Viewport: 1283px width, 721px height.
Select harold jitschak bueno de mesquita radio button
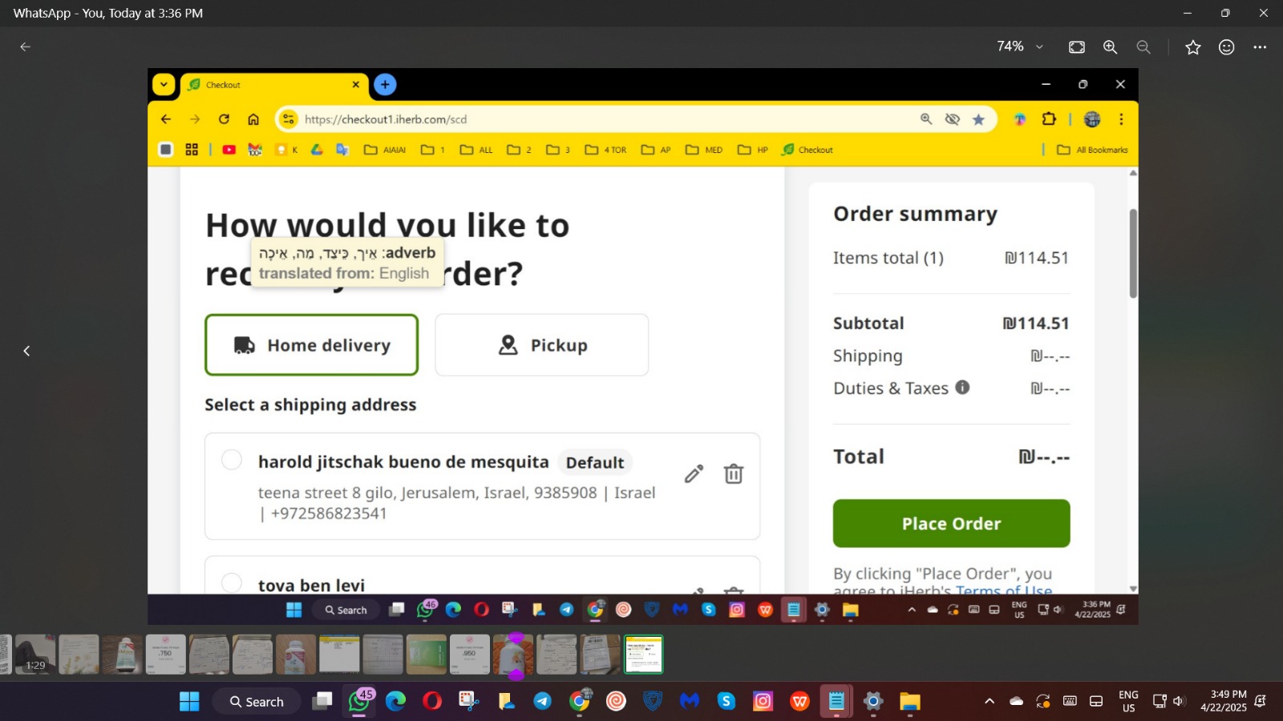pos(232,460)
